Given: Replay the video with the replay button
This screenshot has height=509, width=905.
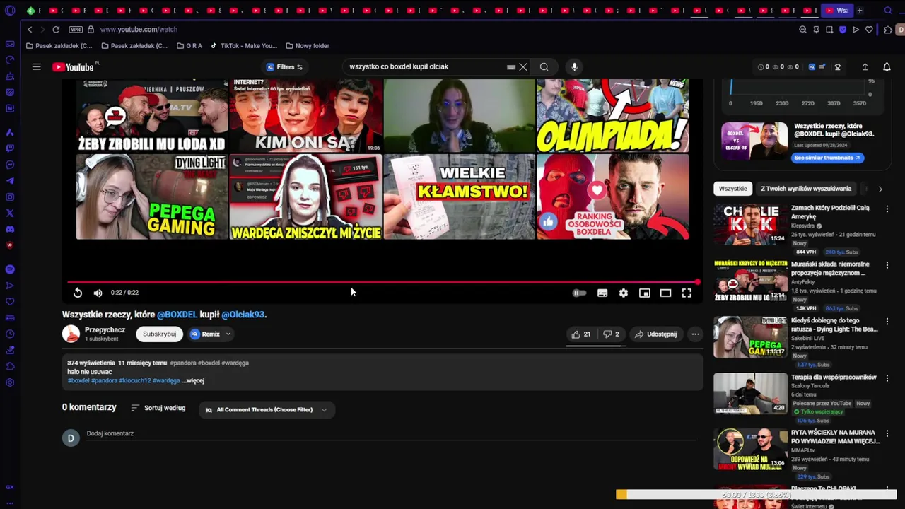Looking at the screenshot, I should pyautogui.click(x=78, y=293).
